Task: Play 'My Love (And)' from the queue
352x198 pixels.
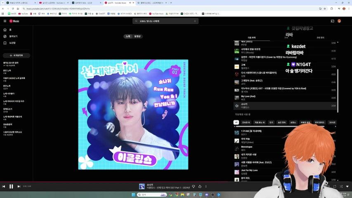Action: point(285,98)
